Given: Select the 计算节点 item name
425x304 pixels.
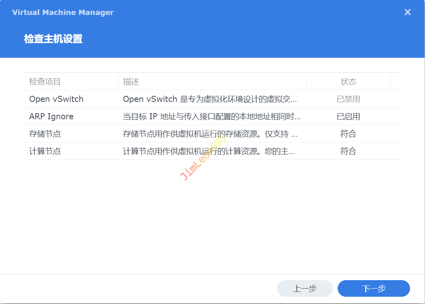Looking at the screenshot, I should (x=45, y=151).
